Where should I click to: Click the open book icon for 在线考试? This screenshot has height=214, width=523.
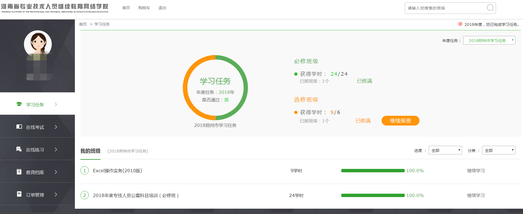(19, 127)
